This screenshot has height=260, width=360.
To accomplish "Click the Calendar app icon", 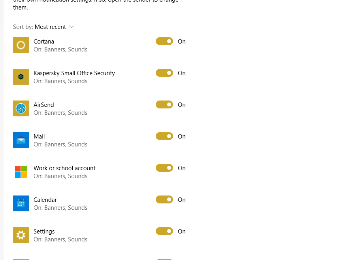I will [x=21, y=203].
